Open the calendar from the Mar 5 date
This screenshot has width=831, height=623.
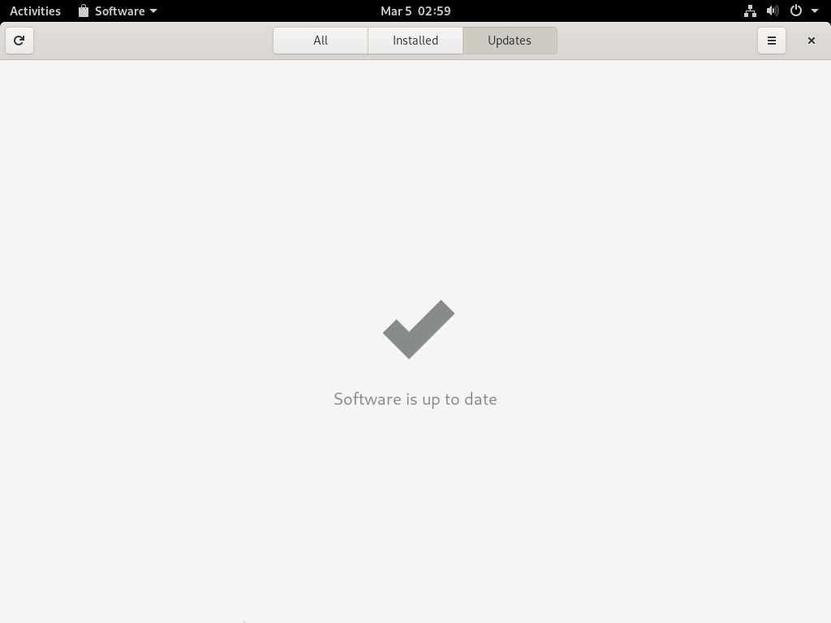tap(396, 11)
